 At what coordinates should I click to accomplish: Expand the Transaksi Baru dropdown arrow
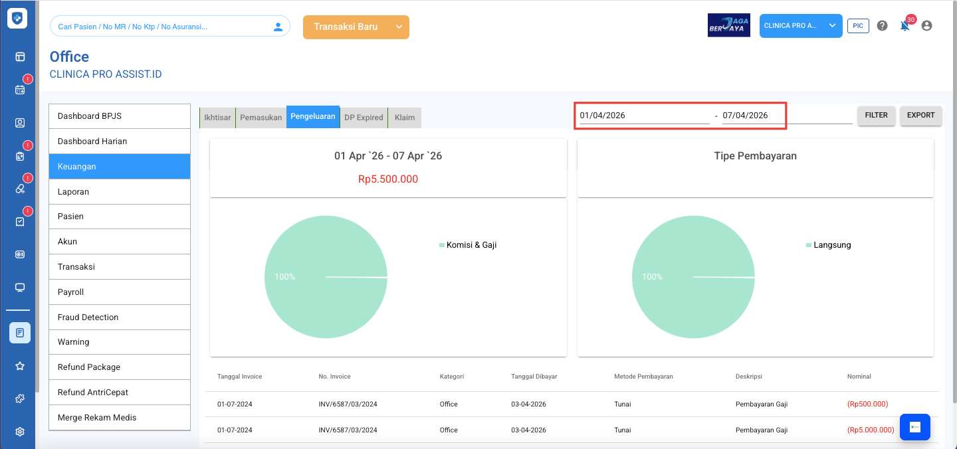point(399,27)
